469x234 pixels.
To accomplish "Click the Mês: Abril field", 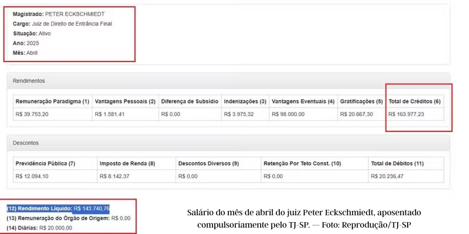I will [x=25, y=53].
